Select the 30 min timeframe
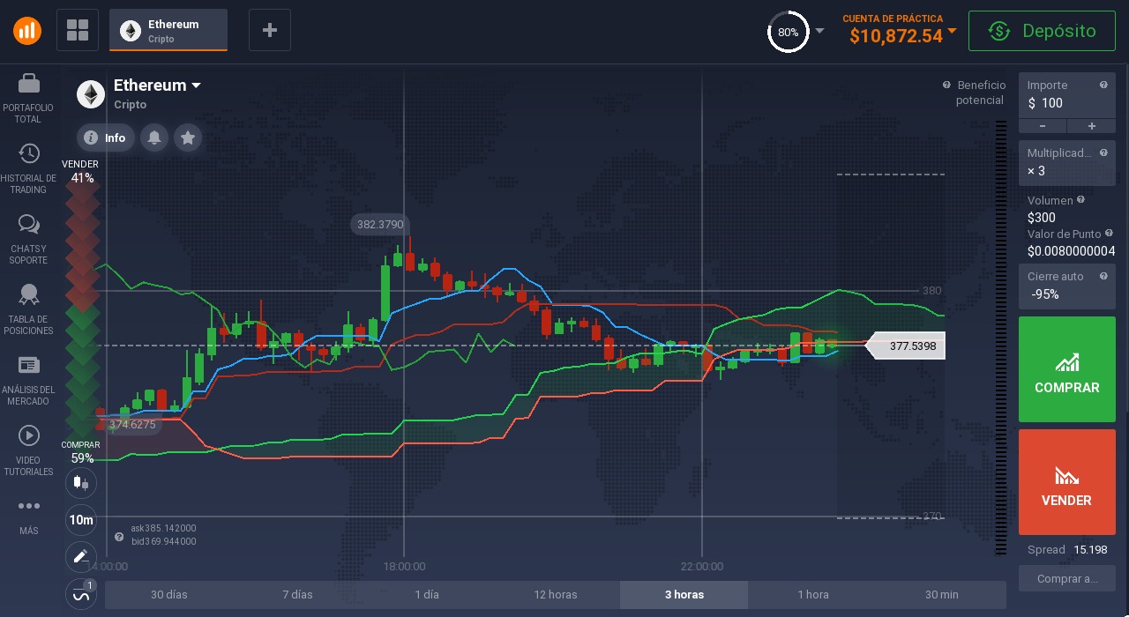1129x617 pixels. [942, 595]
